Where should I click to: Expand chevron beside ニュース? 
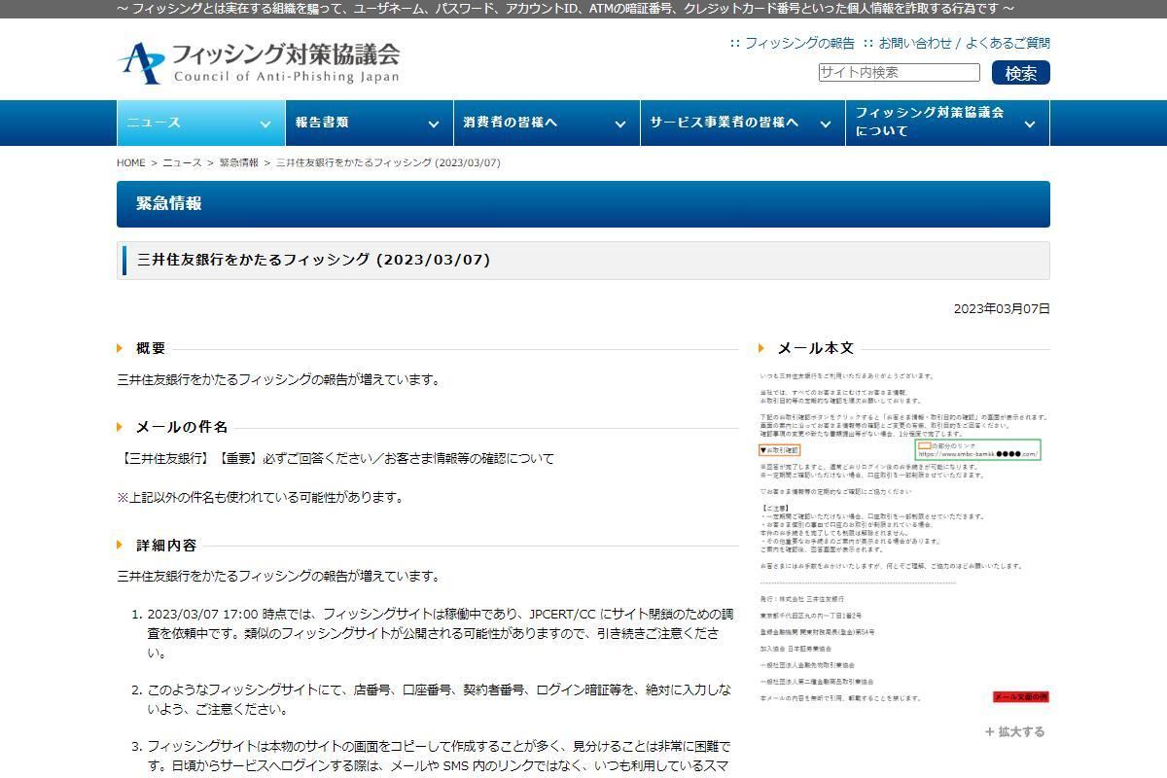point(265,124)
